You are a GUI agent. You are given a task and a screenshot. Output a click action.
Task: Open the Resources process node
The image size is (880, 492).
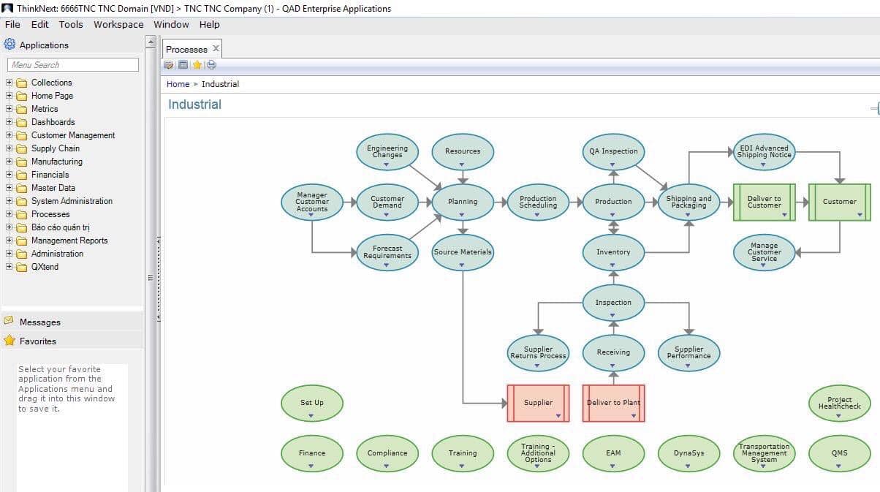(463, 151)
